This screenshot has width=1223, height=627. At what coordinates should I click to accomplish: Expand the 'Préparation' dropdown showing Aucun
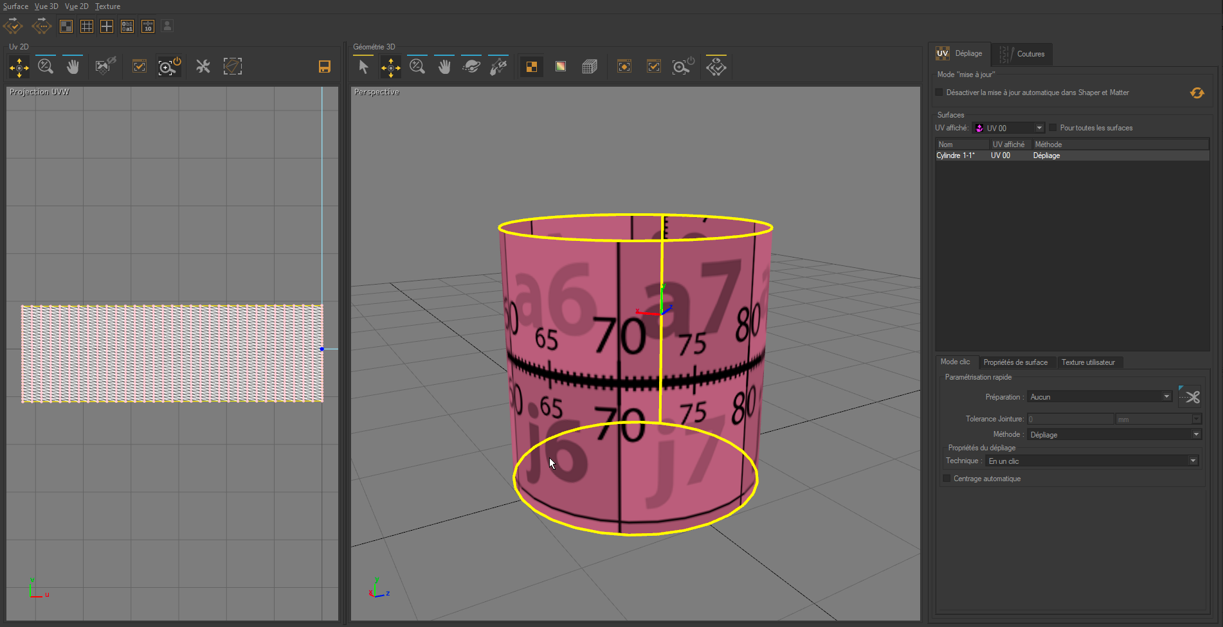[x=1166, y=396]
